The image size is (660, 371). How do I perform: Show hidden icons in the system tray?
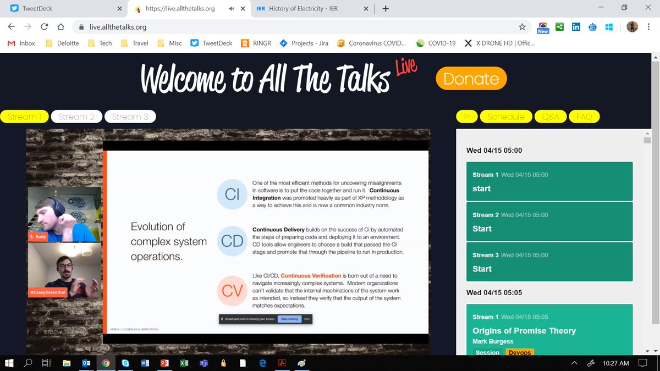click(574, 363)
